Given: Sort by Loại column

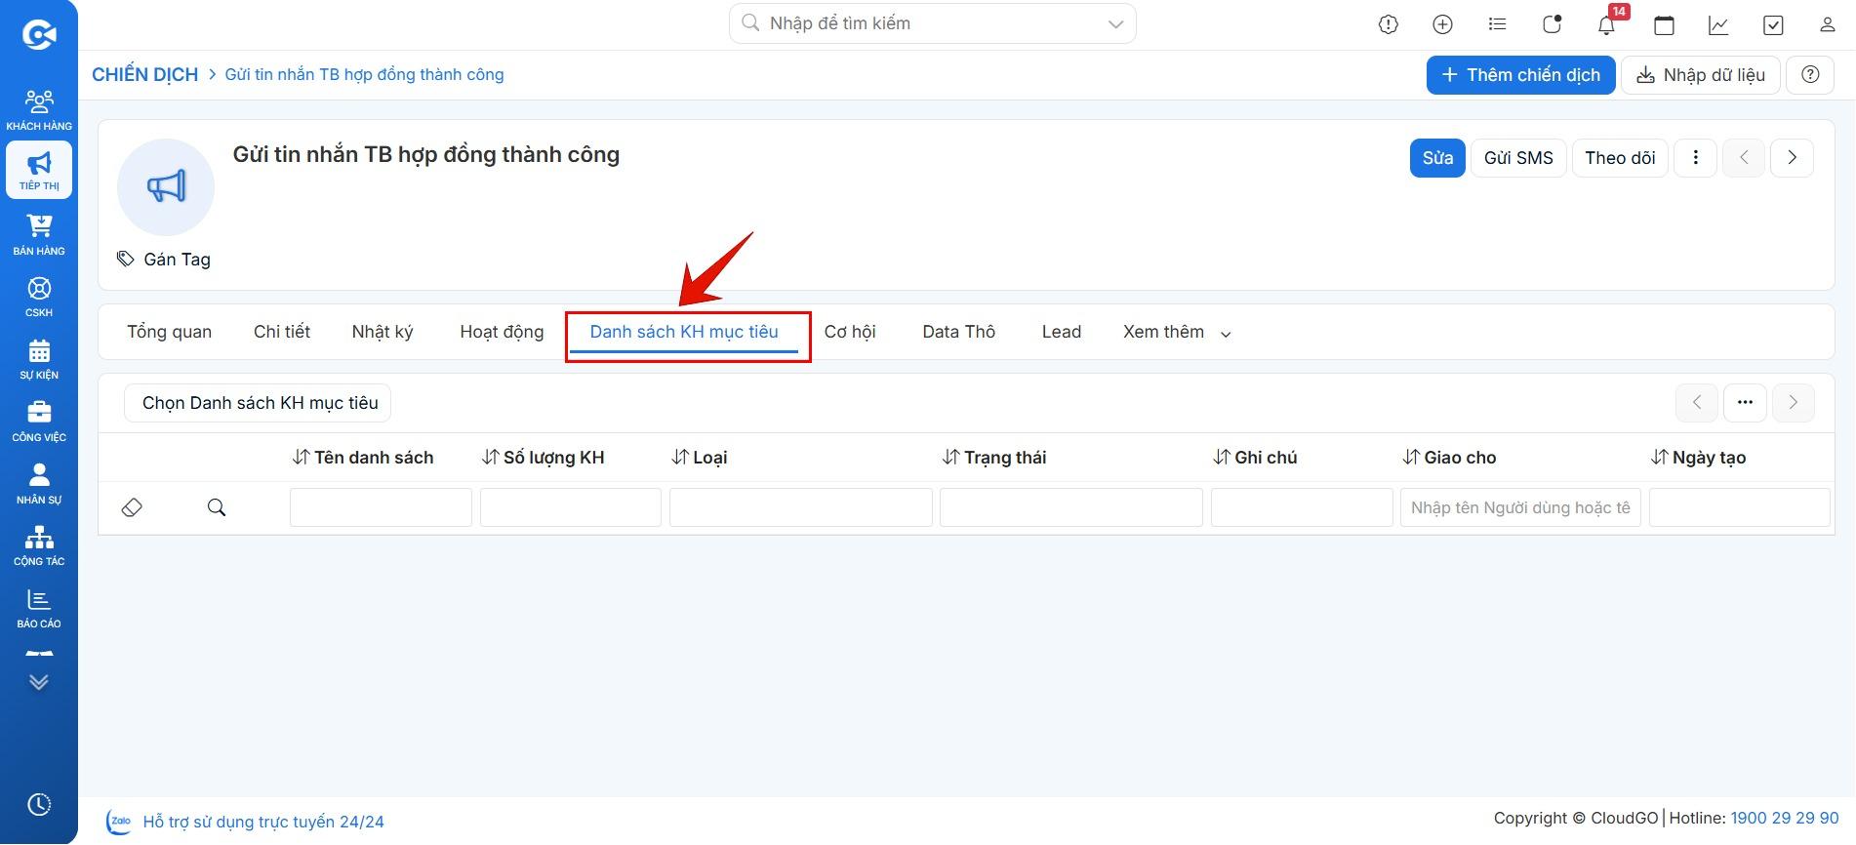Looking at the screenshot, I should tap(700, 458).
